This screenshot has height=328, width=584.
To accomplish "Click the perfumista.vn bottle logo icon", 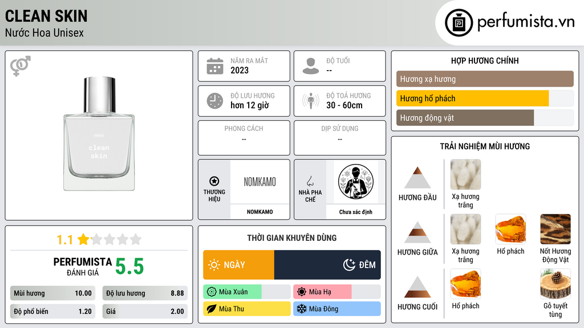I will point(459,23).
